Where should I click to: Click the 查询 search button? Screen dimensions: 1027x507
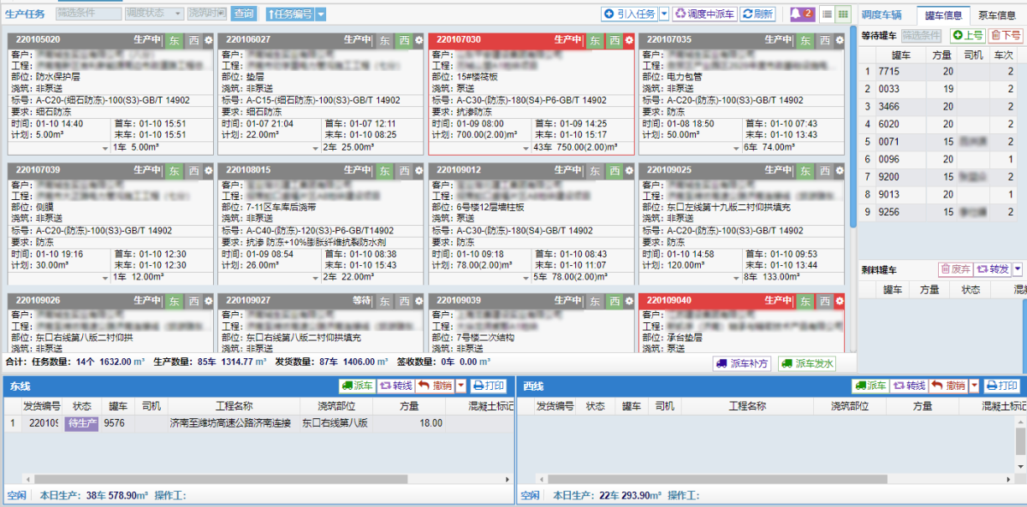[244, 14]
